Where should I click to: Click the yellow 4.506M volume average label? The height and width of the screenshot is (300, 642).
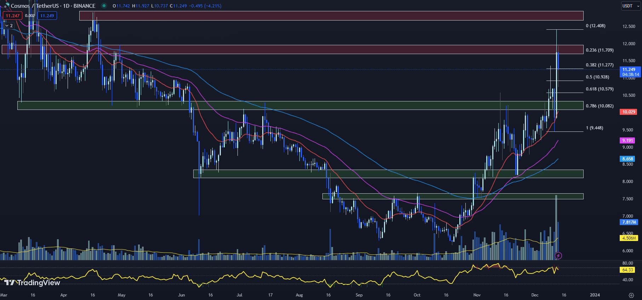[629, 238]
